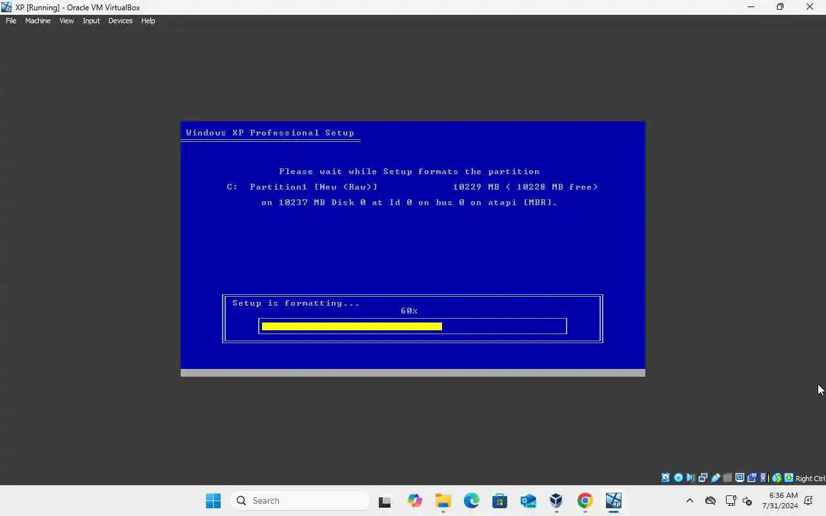This screenshot has height=516, width=826.
Task: Restore down the VirtualBox window
Action: (780, 7)
